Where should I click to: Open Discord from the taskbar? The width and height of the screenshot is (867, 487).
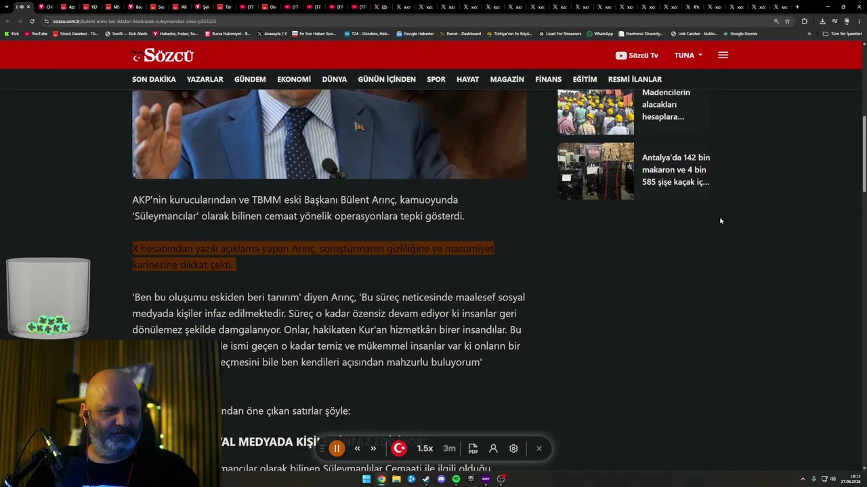click(441, 479)
